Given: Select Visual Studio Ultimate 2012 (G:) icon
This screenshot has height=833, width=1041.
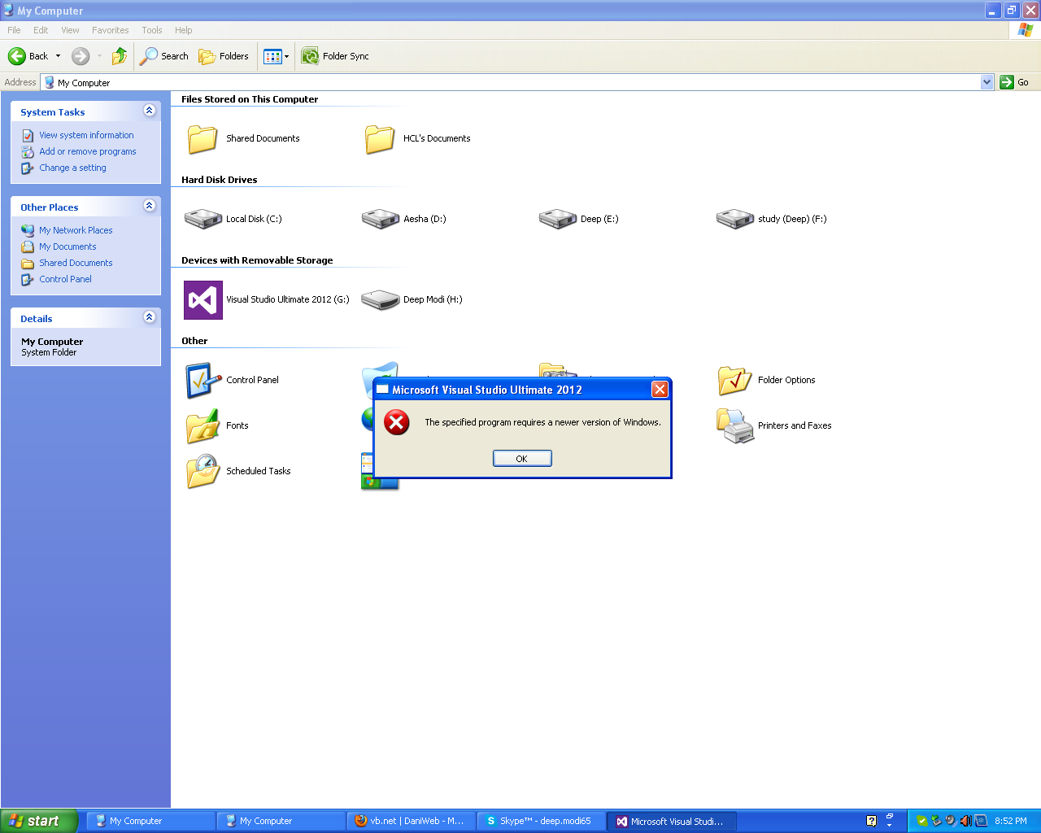Looking at the screenshot, I should click(x=203, y=300).
